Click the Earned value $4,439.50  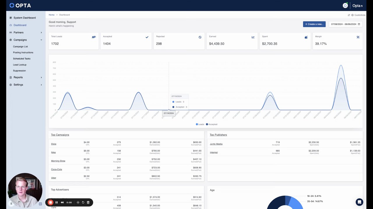tap(217, 44)
